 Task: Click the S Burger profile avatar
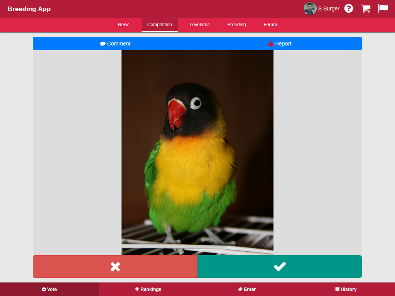(310, 8)
